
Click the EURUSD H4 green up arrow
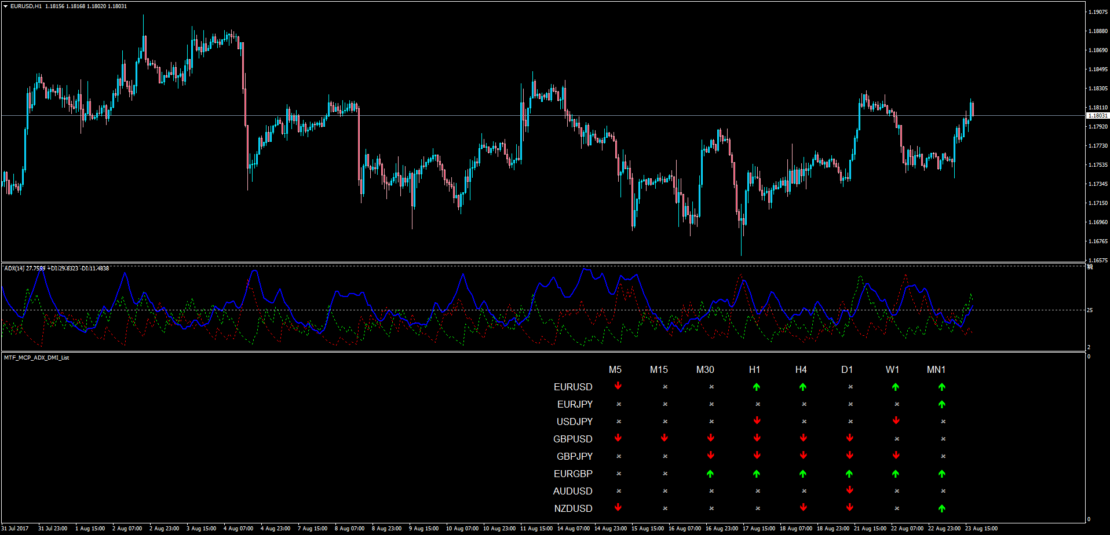[x=803, y=387]
